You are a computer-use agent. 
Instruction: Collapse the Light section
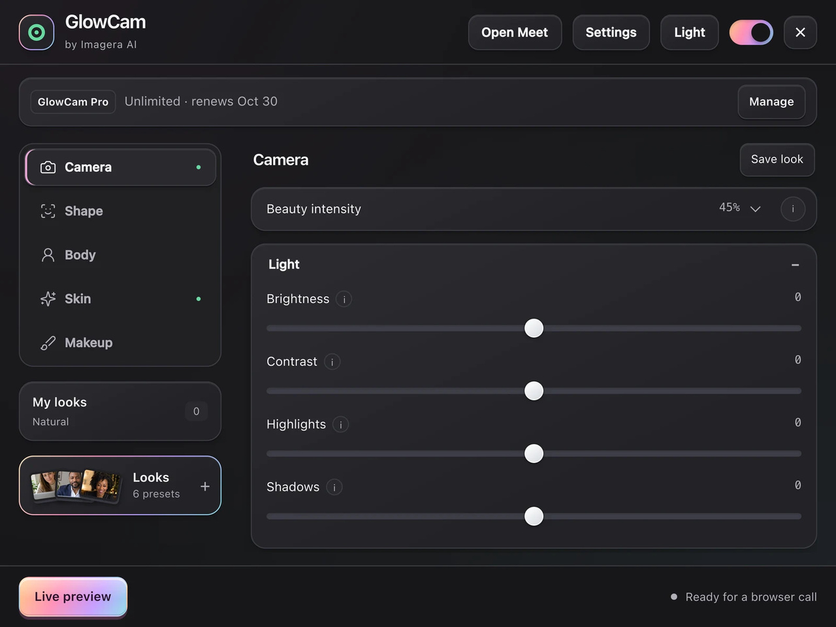795,265
